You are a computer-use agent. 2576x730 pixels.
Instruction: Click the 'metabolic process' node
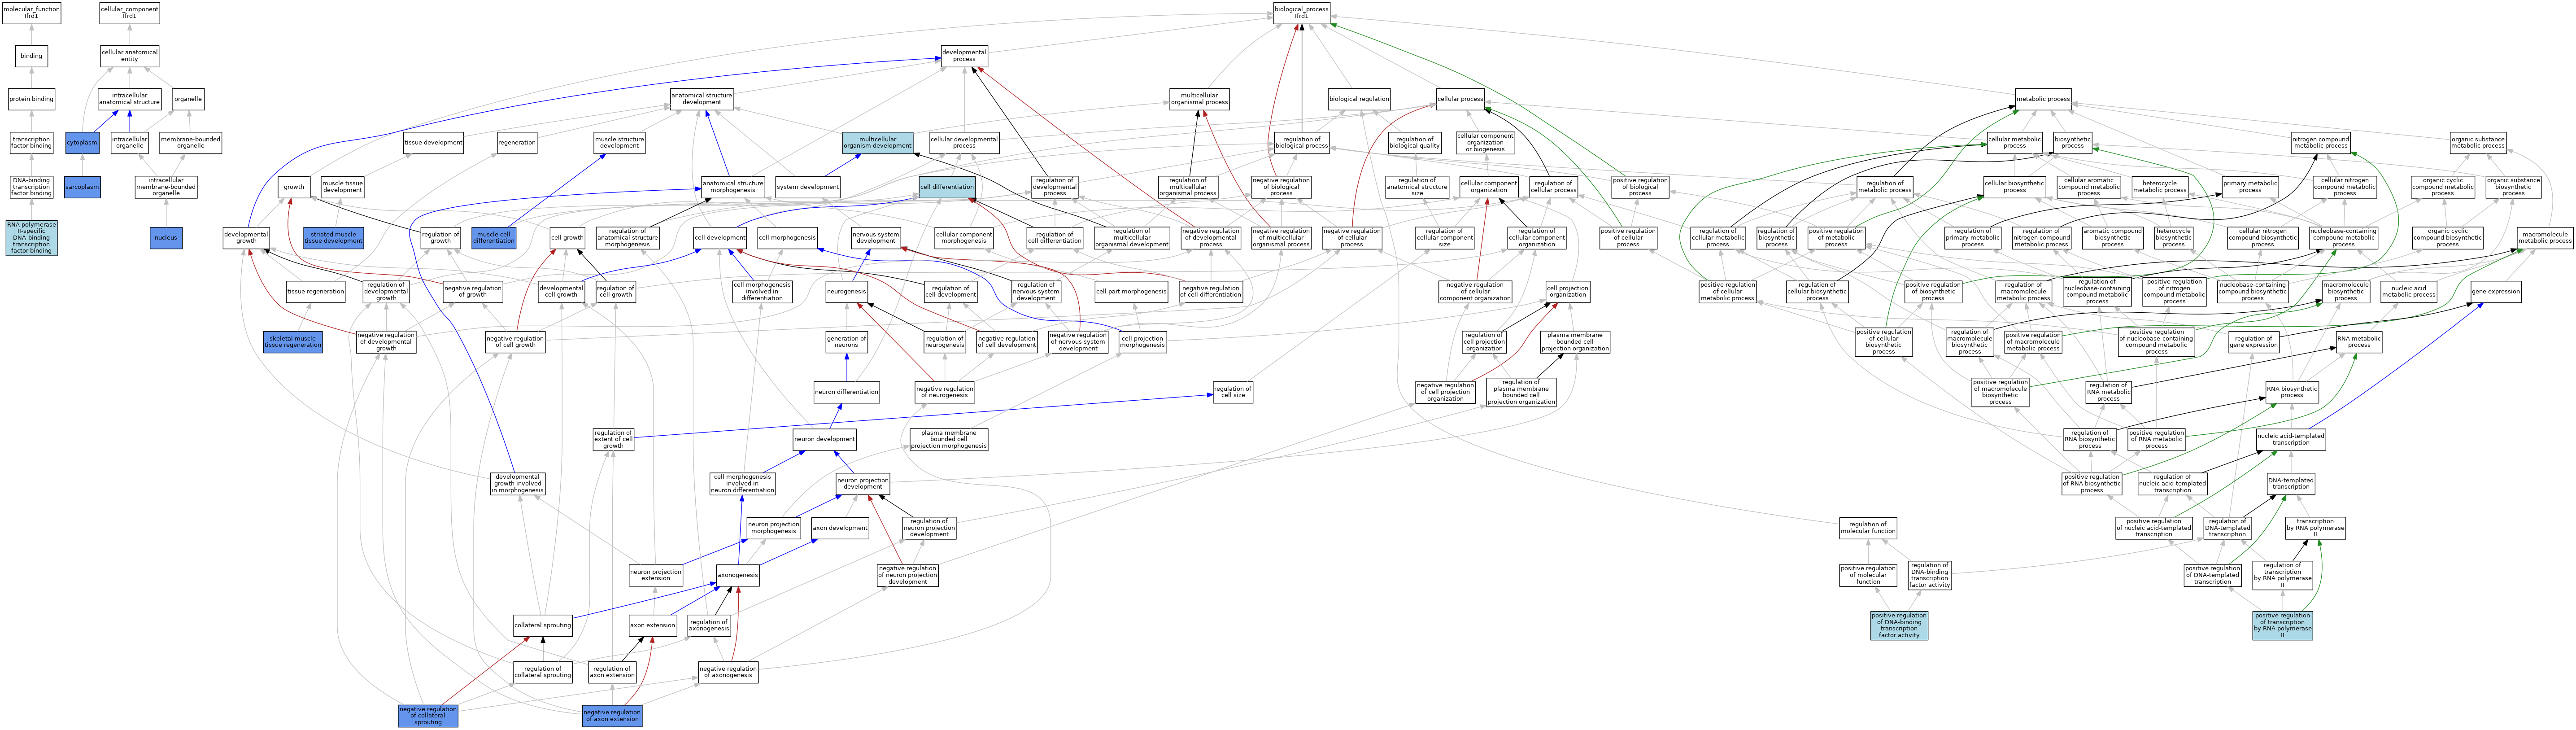click(x=2043, y=99)
